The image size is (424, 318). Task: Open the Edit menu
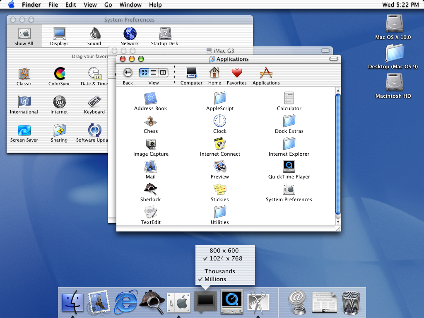coord(70,5)
